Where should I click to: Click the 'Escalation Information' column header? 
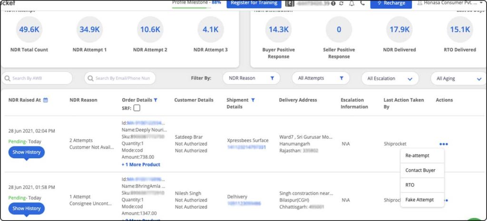[354, 103]
